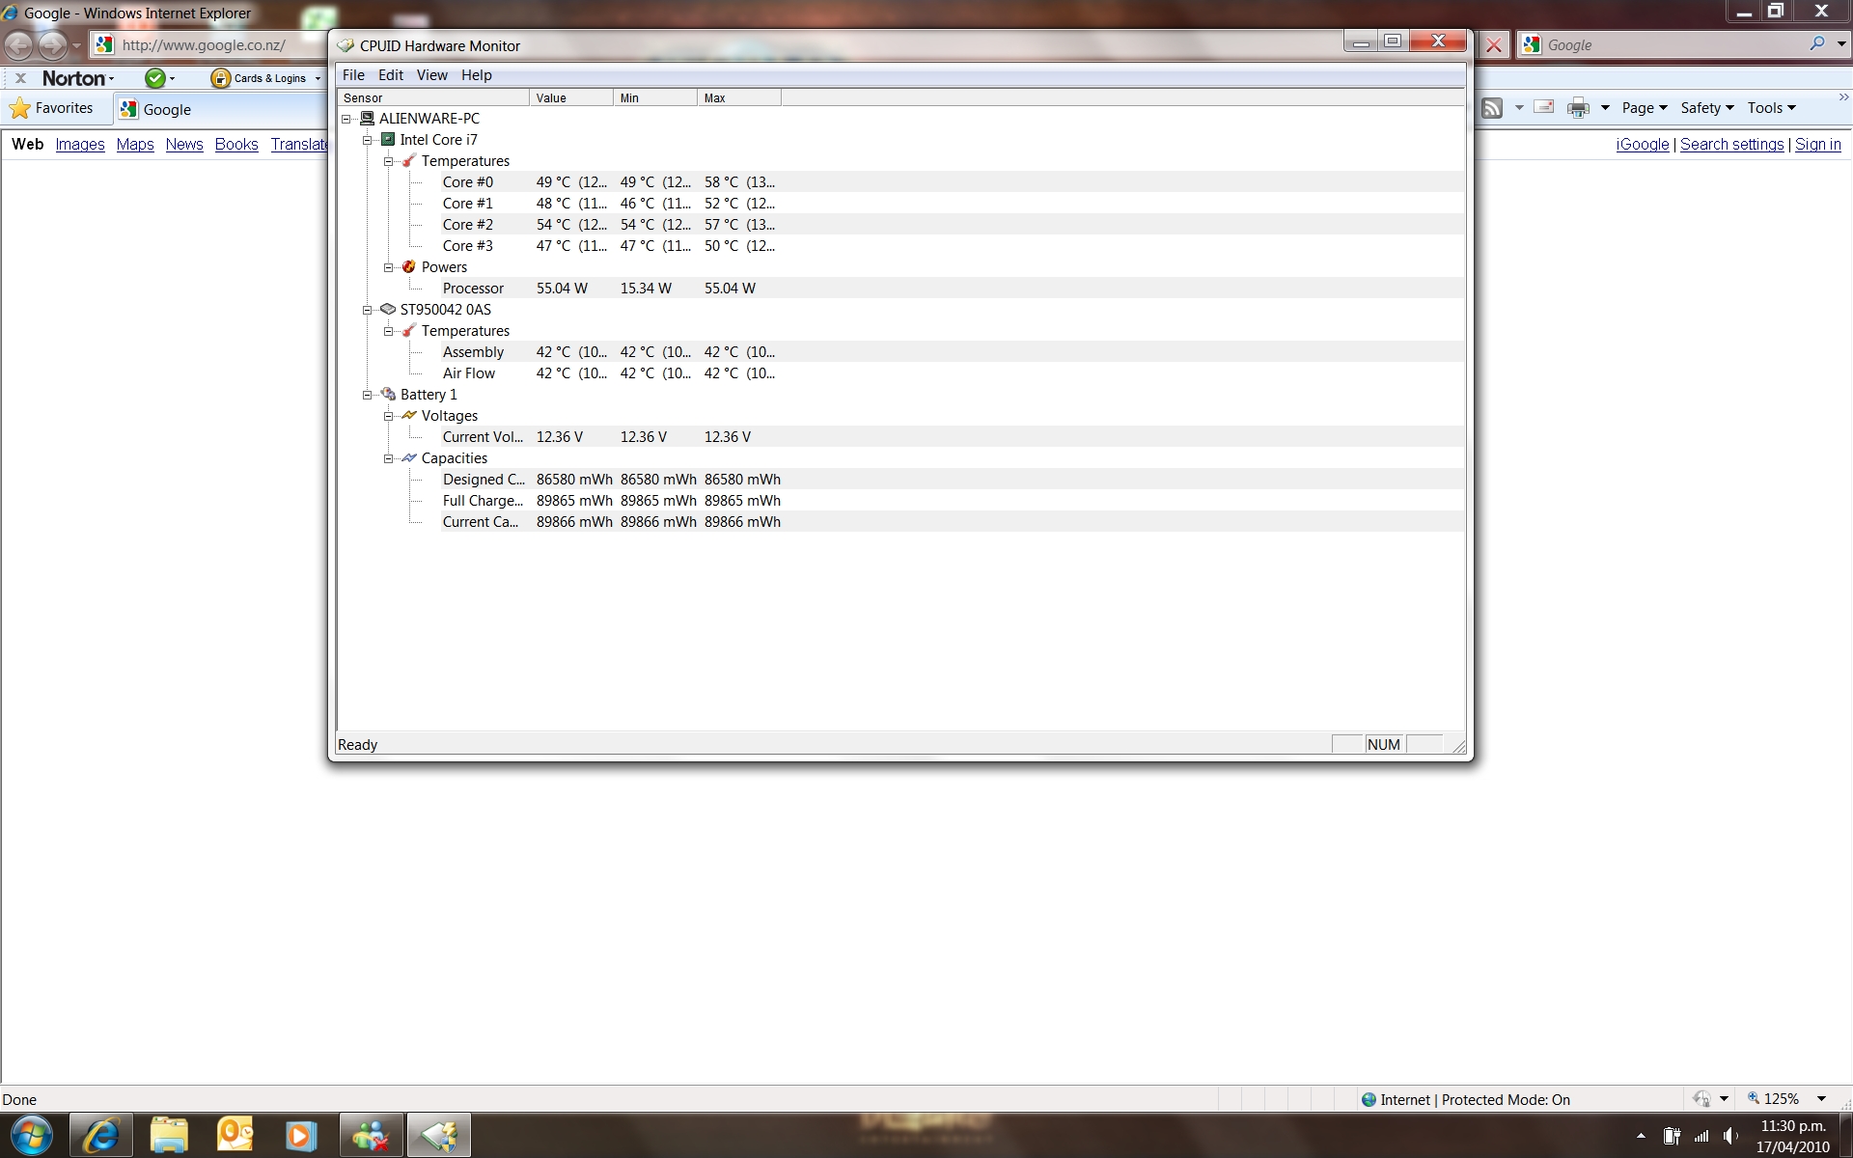Open Windows Media Player from taskbar

(300, 1135)
